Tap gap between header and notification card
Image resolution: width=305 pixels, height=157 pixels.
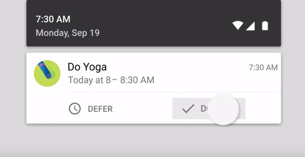pyautogui.click(x=154, y=50)
